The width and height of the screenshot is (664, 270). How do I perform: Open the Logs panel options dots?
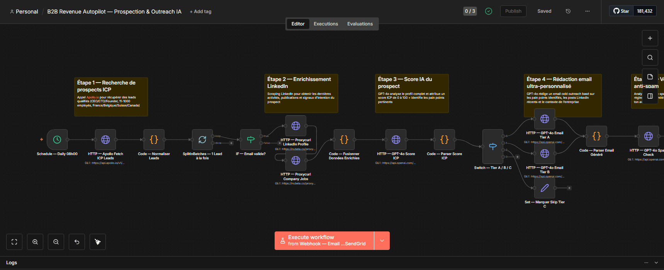tap(646, 263)
